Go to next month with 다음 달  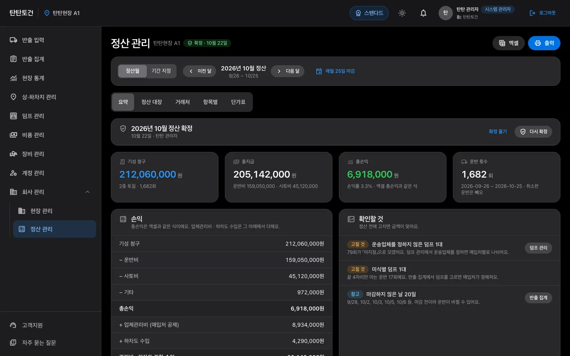[288, 71]
